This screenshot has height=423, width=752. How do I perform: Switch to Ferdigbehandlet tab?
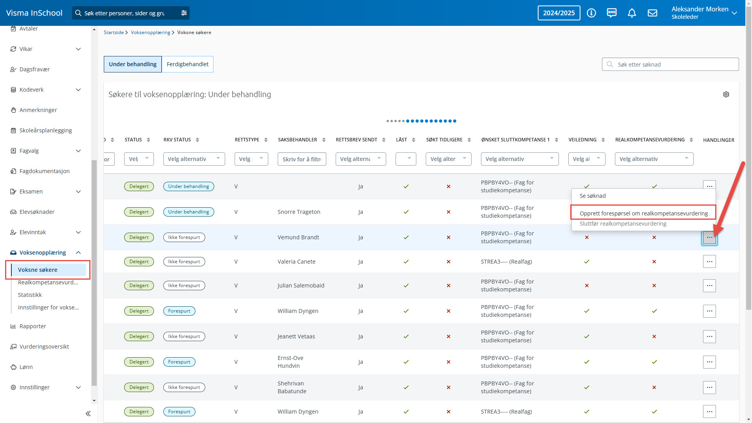(188, 64)
